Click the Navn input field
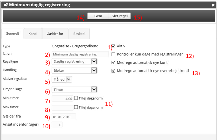This screenshot has width=217, height=140. coord(80,54)
